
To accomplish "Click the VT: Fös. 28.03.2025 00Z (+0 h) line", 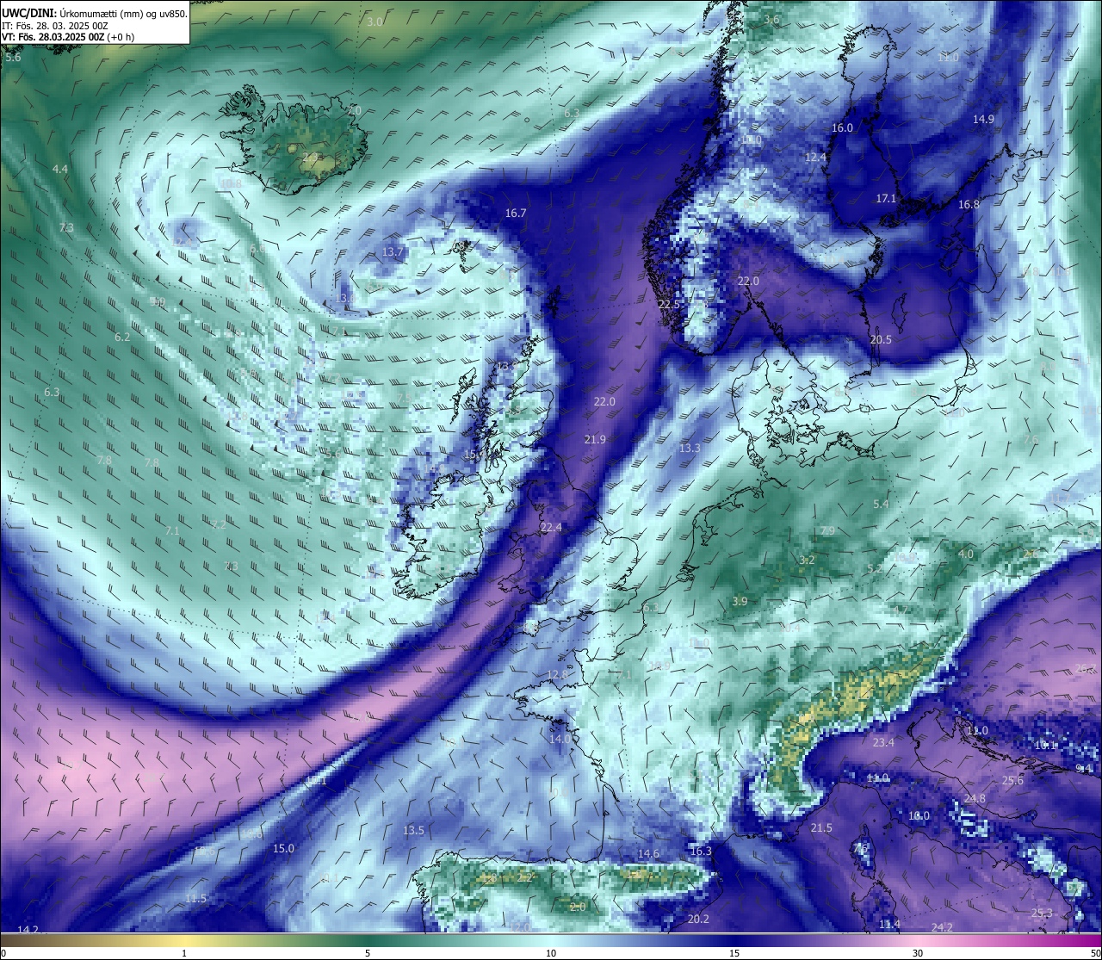I will (68, 37).
